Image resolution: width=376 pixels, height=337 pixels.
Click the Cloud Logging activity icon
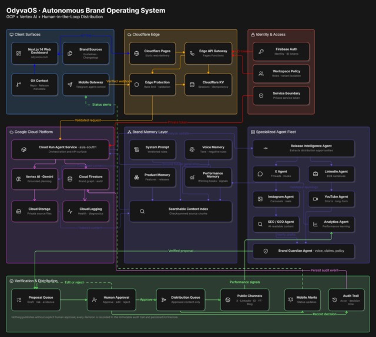point(70,211)
